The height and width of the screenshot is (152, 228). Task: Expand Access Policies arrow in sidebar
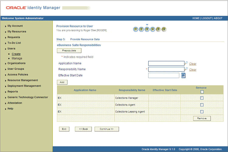[x=5, y=75]
